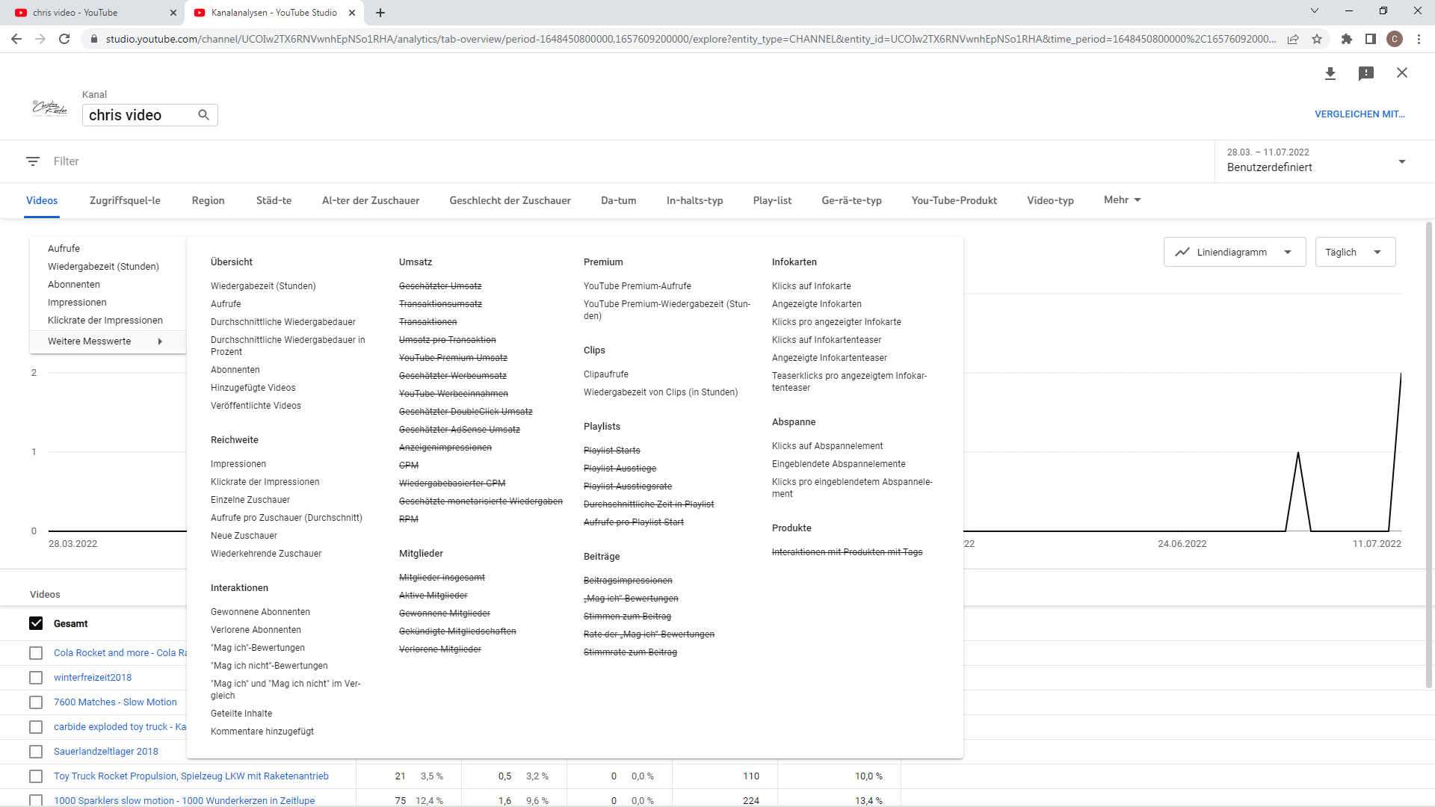Select Einzelne Zuschauer metric from menu
This screenshot has height=807, width=1435.
click(x=250, y=500)
